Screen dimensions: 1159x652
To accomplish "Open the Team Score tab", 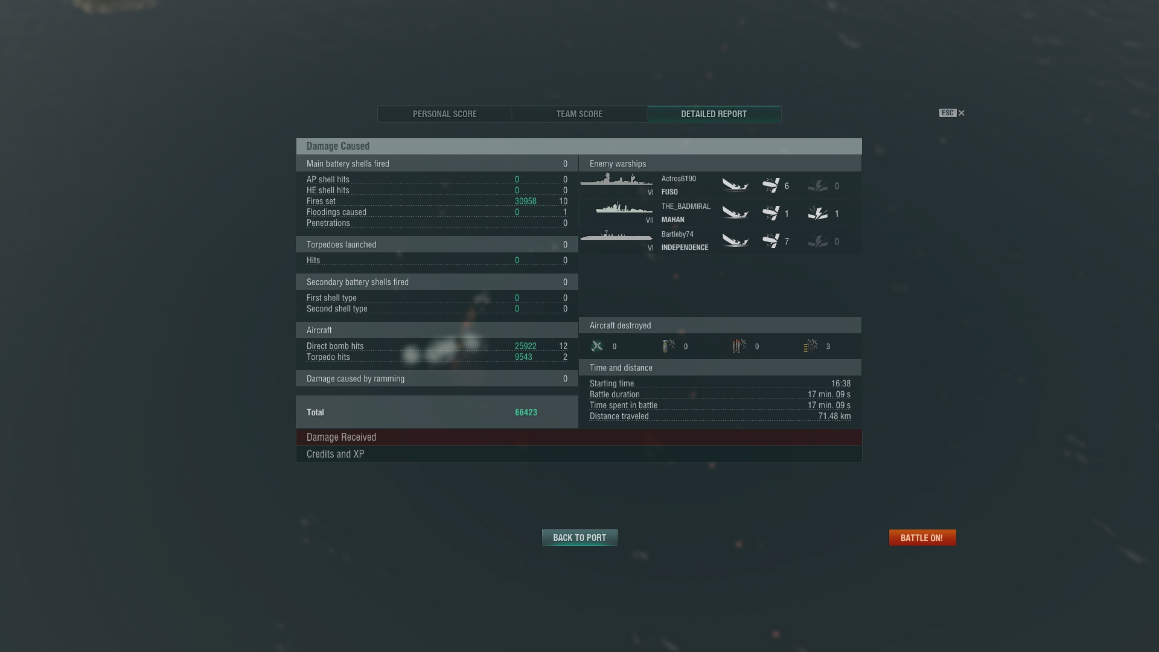I will (579, 114).
